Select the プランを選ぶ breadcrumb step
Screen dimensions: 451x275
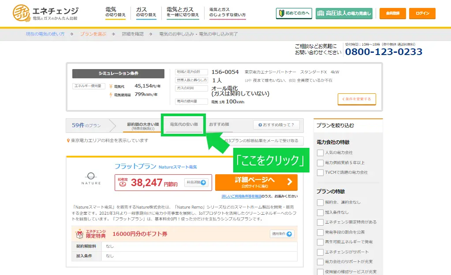[93, 34]
